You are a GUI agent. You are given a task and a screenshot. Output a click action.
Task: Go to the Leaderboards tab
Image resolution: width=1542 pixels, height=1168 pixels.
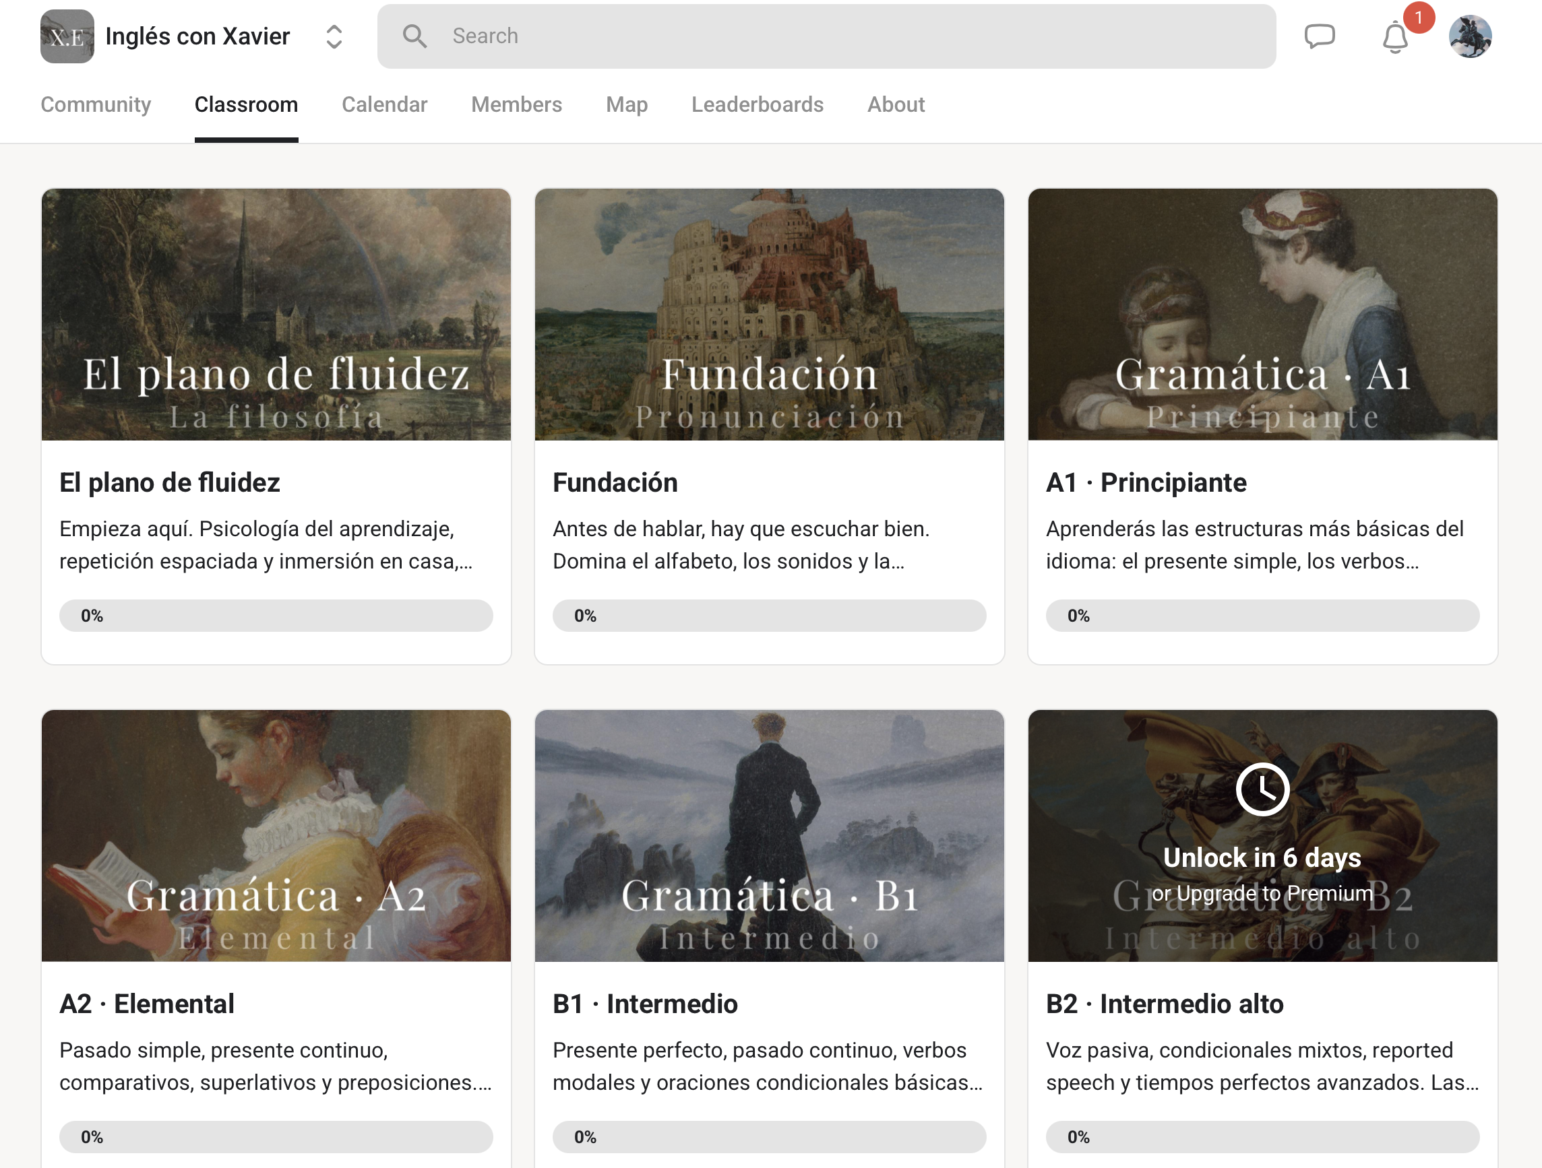(757, 104)
